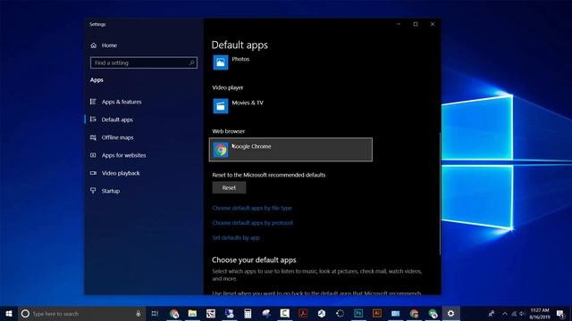Click the Default apps sidebar icon

click(93, 119)
